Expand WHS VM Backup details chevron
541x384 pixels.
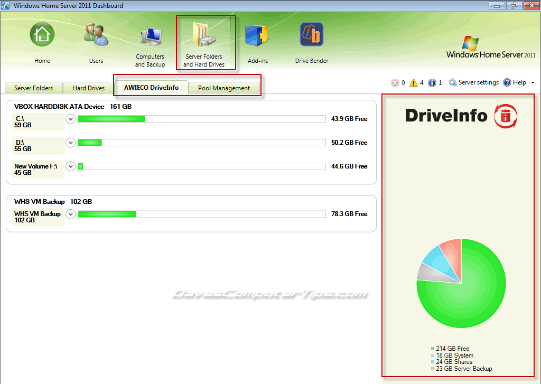pyautogui.click(x=70, y=214)
